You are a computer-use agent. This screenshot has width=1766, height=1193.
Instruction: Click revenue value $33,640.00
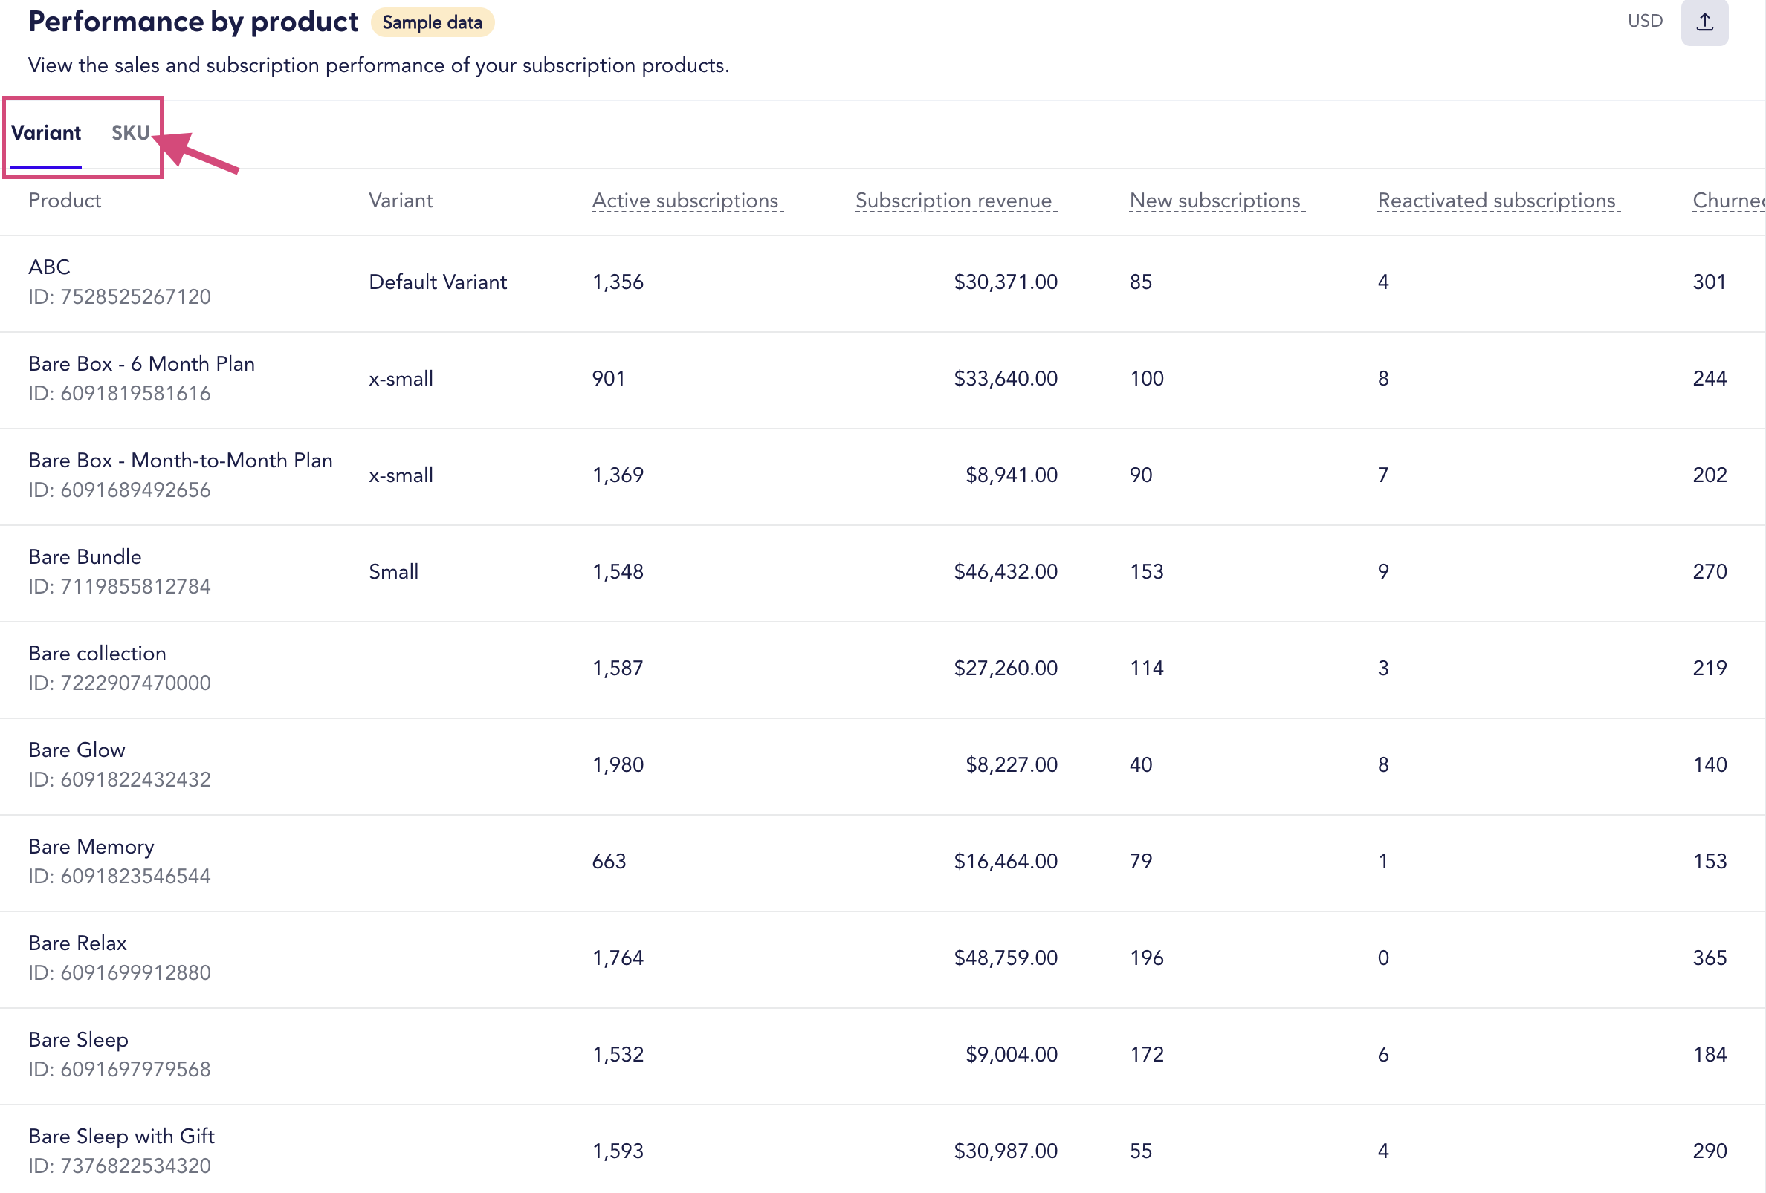[1006, 379]
